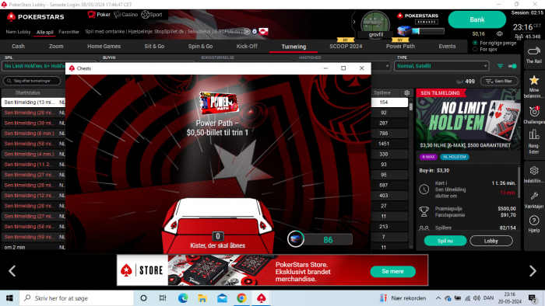Open the Værktøjer wrench icon
This screenshot has width=545, height=306.
534,196
